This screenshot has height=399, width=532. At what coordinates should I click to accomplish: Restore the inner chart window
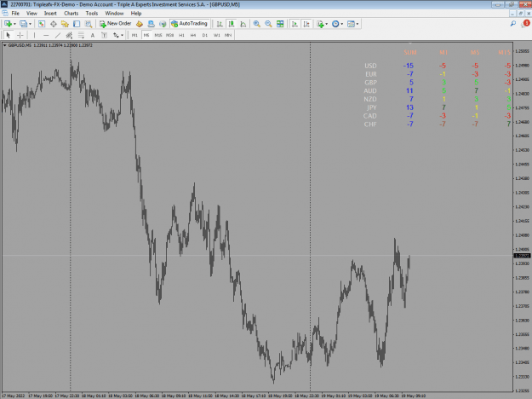tap(520, 14)
